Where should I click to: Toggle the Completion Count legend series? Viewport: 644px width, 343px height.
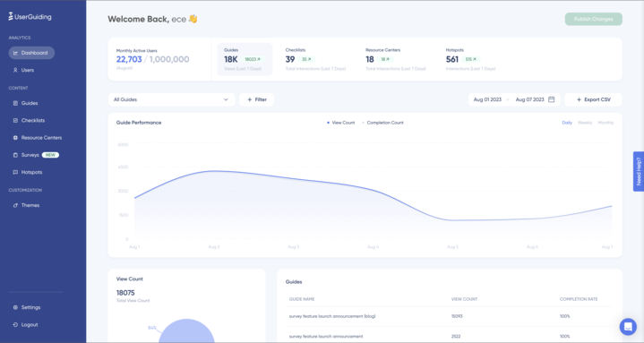(382, 123)
